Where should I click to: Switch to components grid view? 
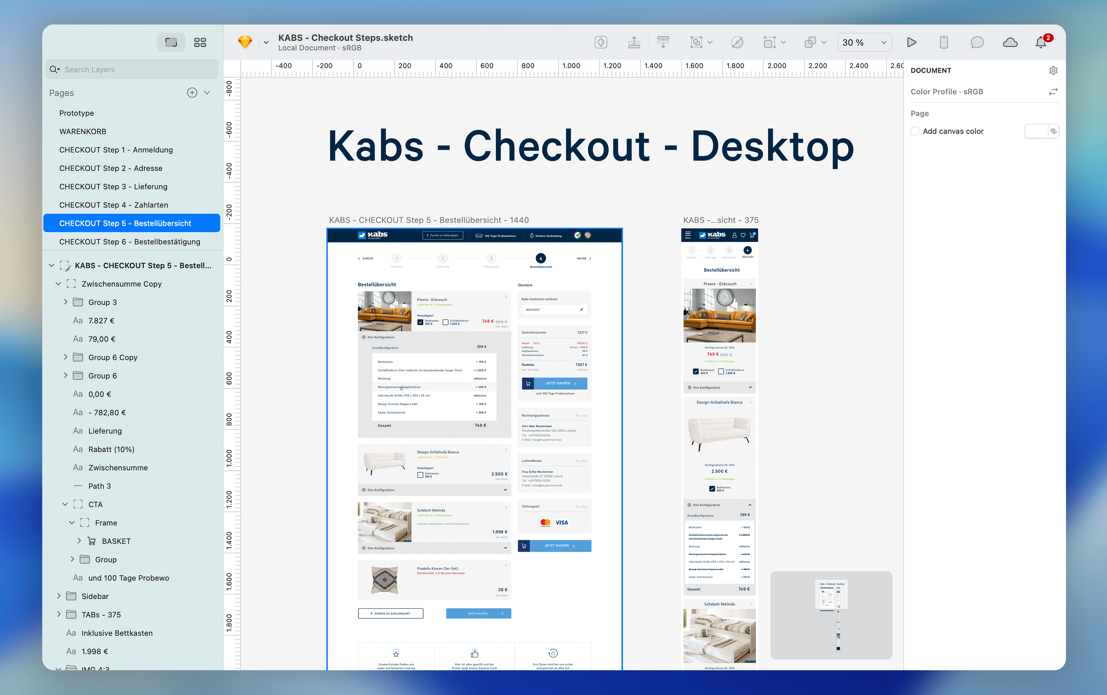click(x=200, y=42)
